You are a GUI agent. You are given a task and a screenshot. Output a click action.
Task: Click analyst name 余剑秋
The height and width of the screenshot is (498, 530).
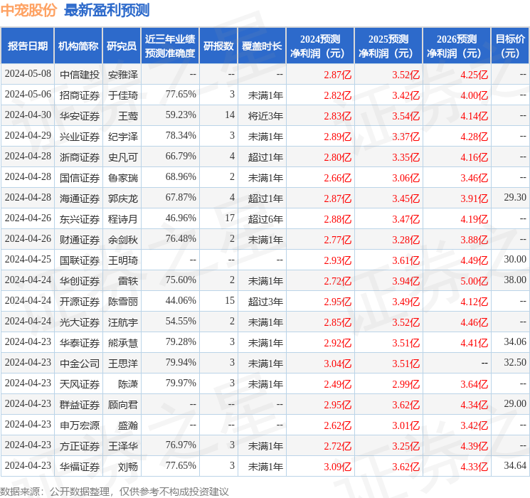(123, 240)
